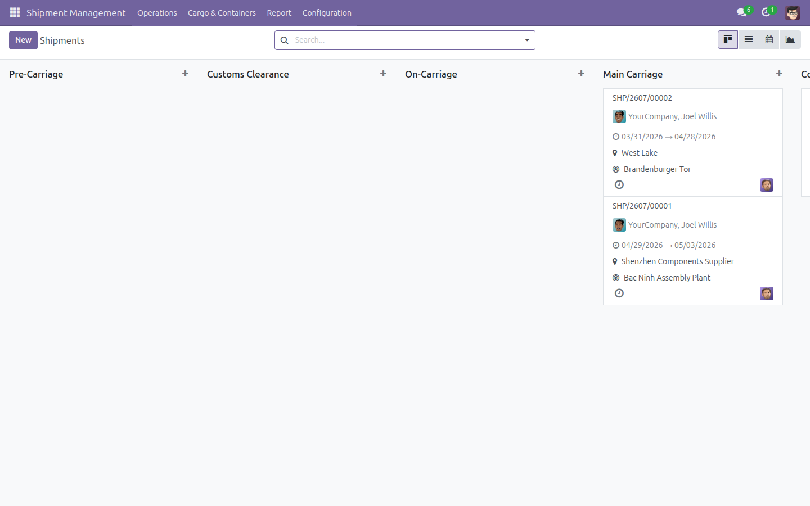The height and width of the screenshot is (506, 810).
Task: Click the On-Carriage column header
Action: [x=431, y=74]
